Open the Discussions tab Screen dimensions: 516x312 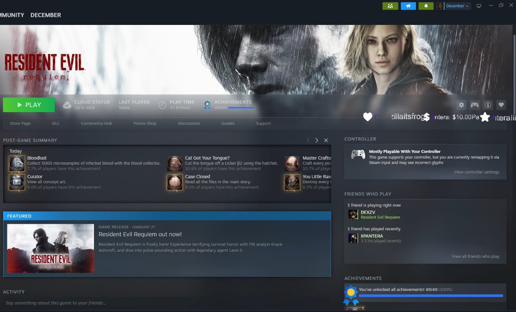coord(189,124)
